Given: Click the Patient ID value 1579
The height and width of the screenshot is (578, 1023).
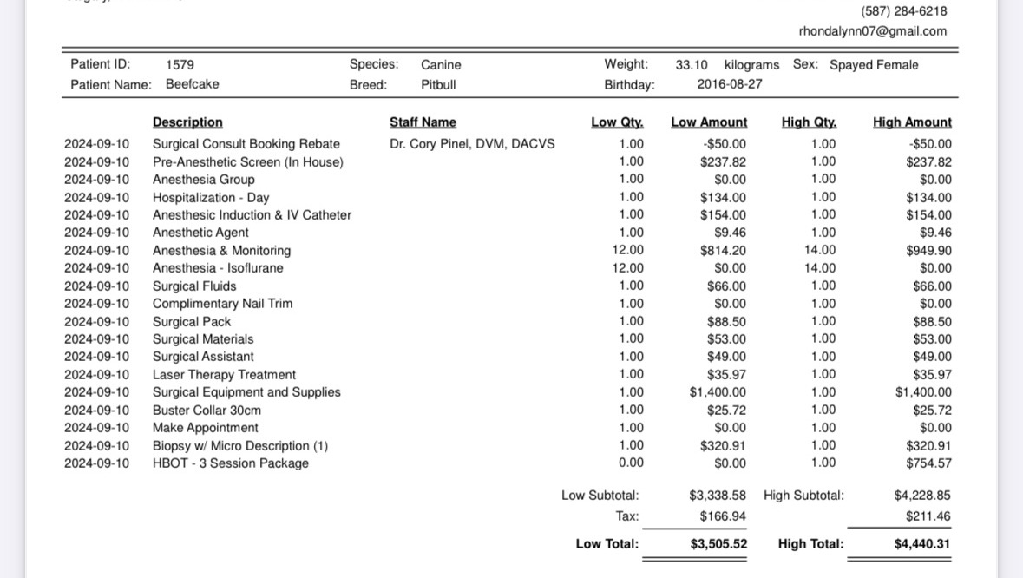Looking at the screenshot, I should coord(180,64).
